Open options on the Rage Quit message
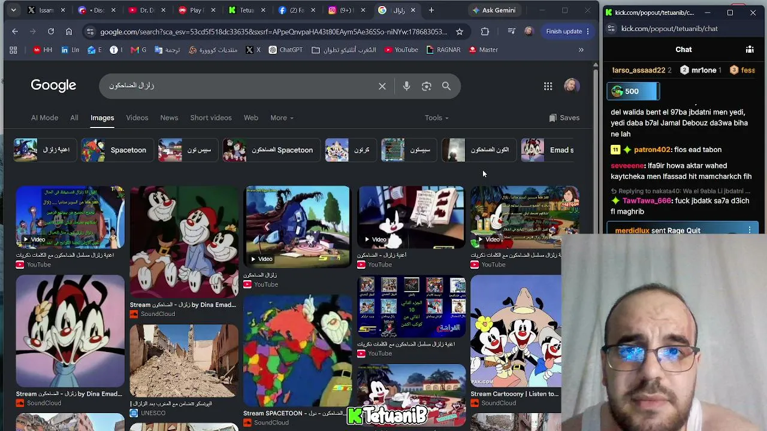This screenshot has height=431, width=767. coord(750,230)
